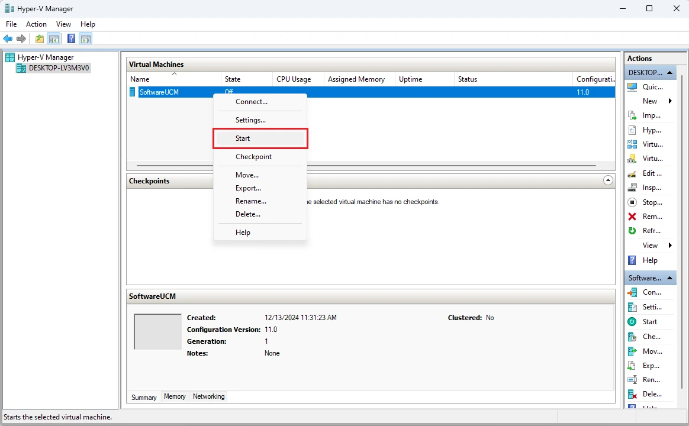
Task: Toggle the Show/Hide Action Pane toolbar icon
Action: 86,38
